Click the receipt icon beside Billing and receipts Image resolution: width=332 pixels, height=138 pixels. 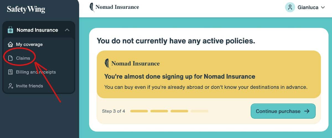coord(11,72)
